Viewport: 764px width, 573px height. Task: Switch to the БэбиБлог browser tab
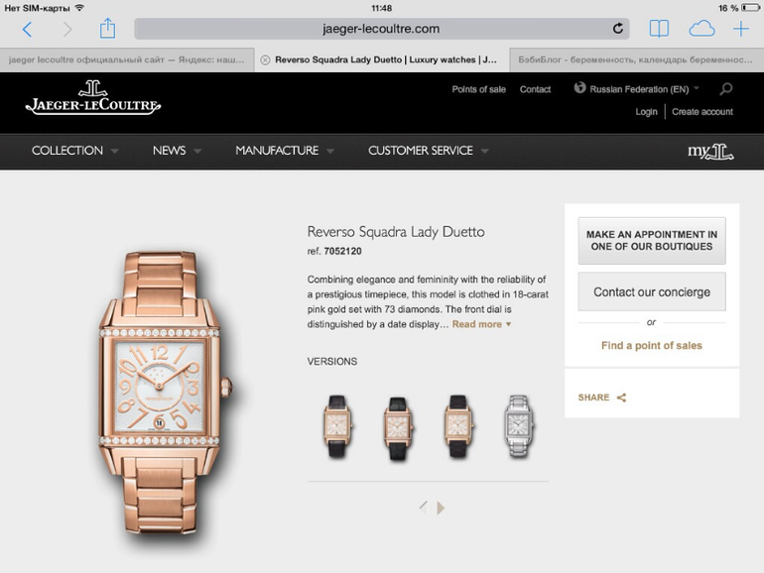(x=636, y=59)
